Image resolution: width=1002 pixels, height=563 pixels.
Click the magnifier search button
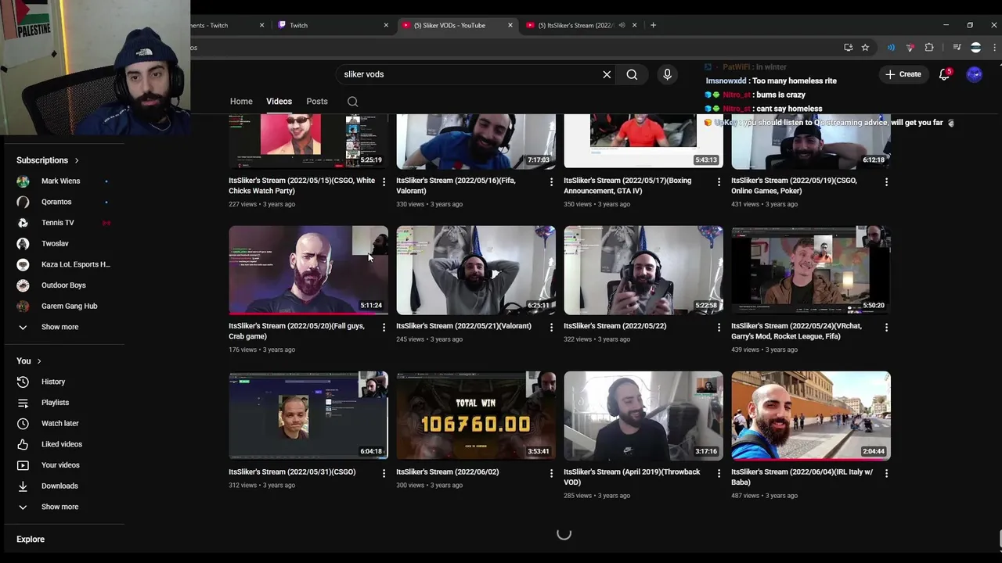click(632, 74)
